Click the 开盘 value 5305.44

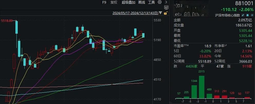(x=245, y=30)
